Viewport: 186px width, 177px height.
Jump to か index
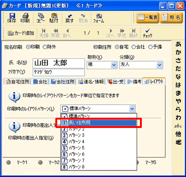pyautogui.click(x=178, y=53)
